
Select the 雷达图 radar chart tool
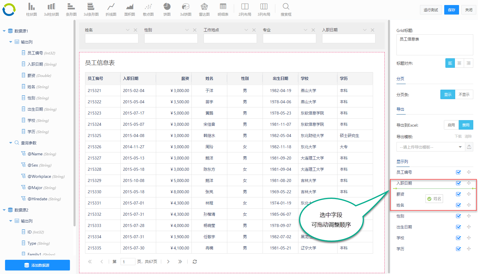(x=204, y=9)
